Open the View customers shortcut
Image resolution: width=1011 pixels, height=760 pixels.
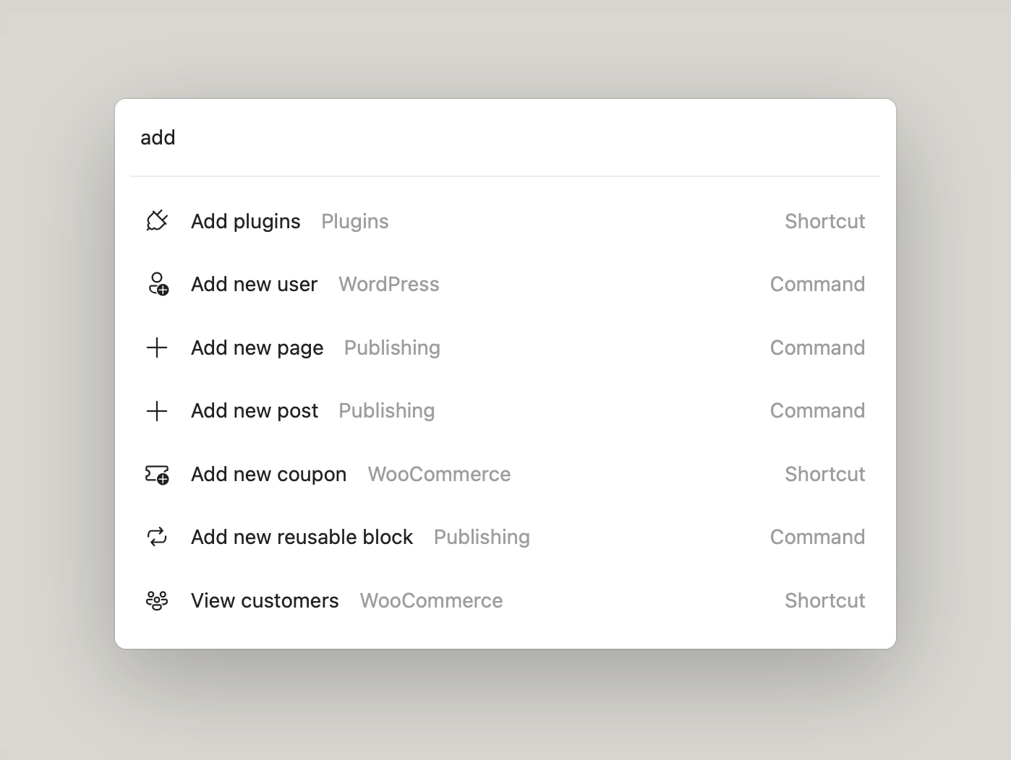265,600
